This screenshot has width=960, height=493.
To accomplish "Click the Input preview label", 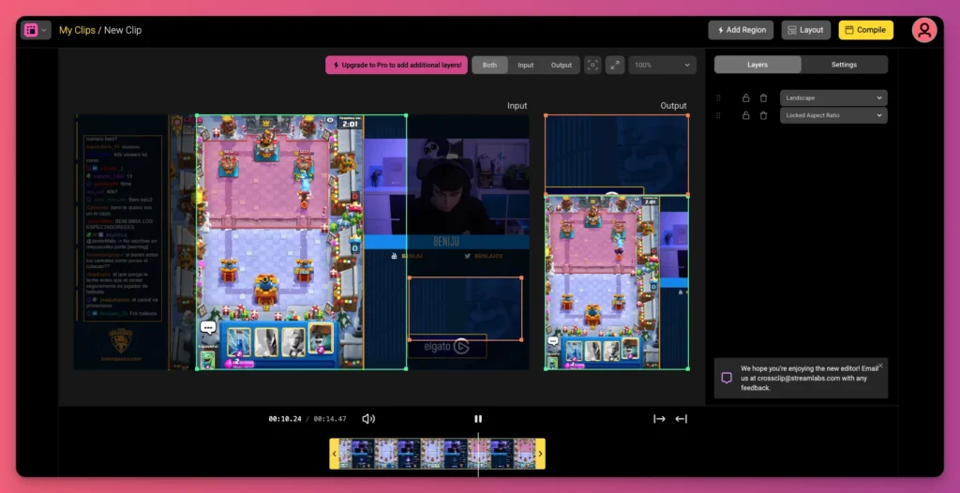I will (517, 106).
